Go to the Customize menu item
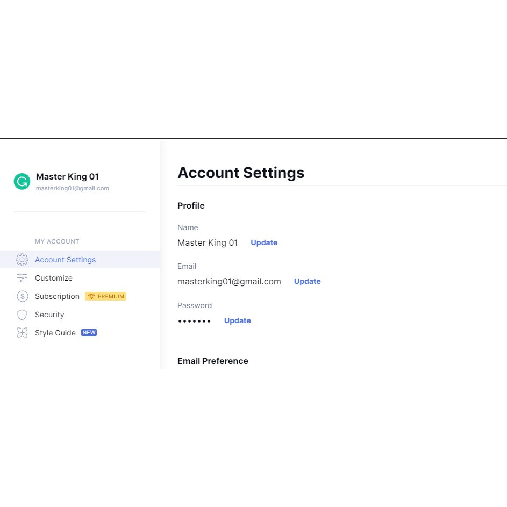Image resolution: width=507 pixels, height=507 pixels. (x=54, y=278)
